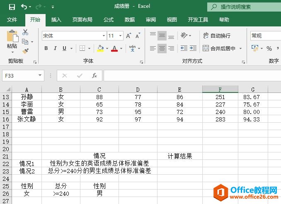This screenshot has width=281, height=204.
Task: Open the 宋体 font name dropdown
Action: coord(104,36)
